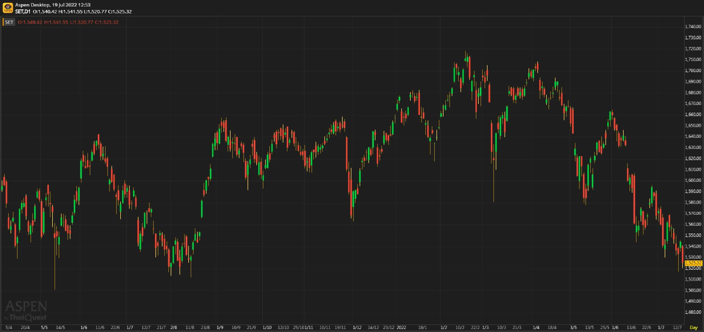Click the 1/10 date label on time axis

click(x=267, y=327)
